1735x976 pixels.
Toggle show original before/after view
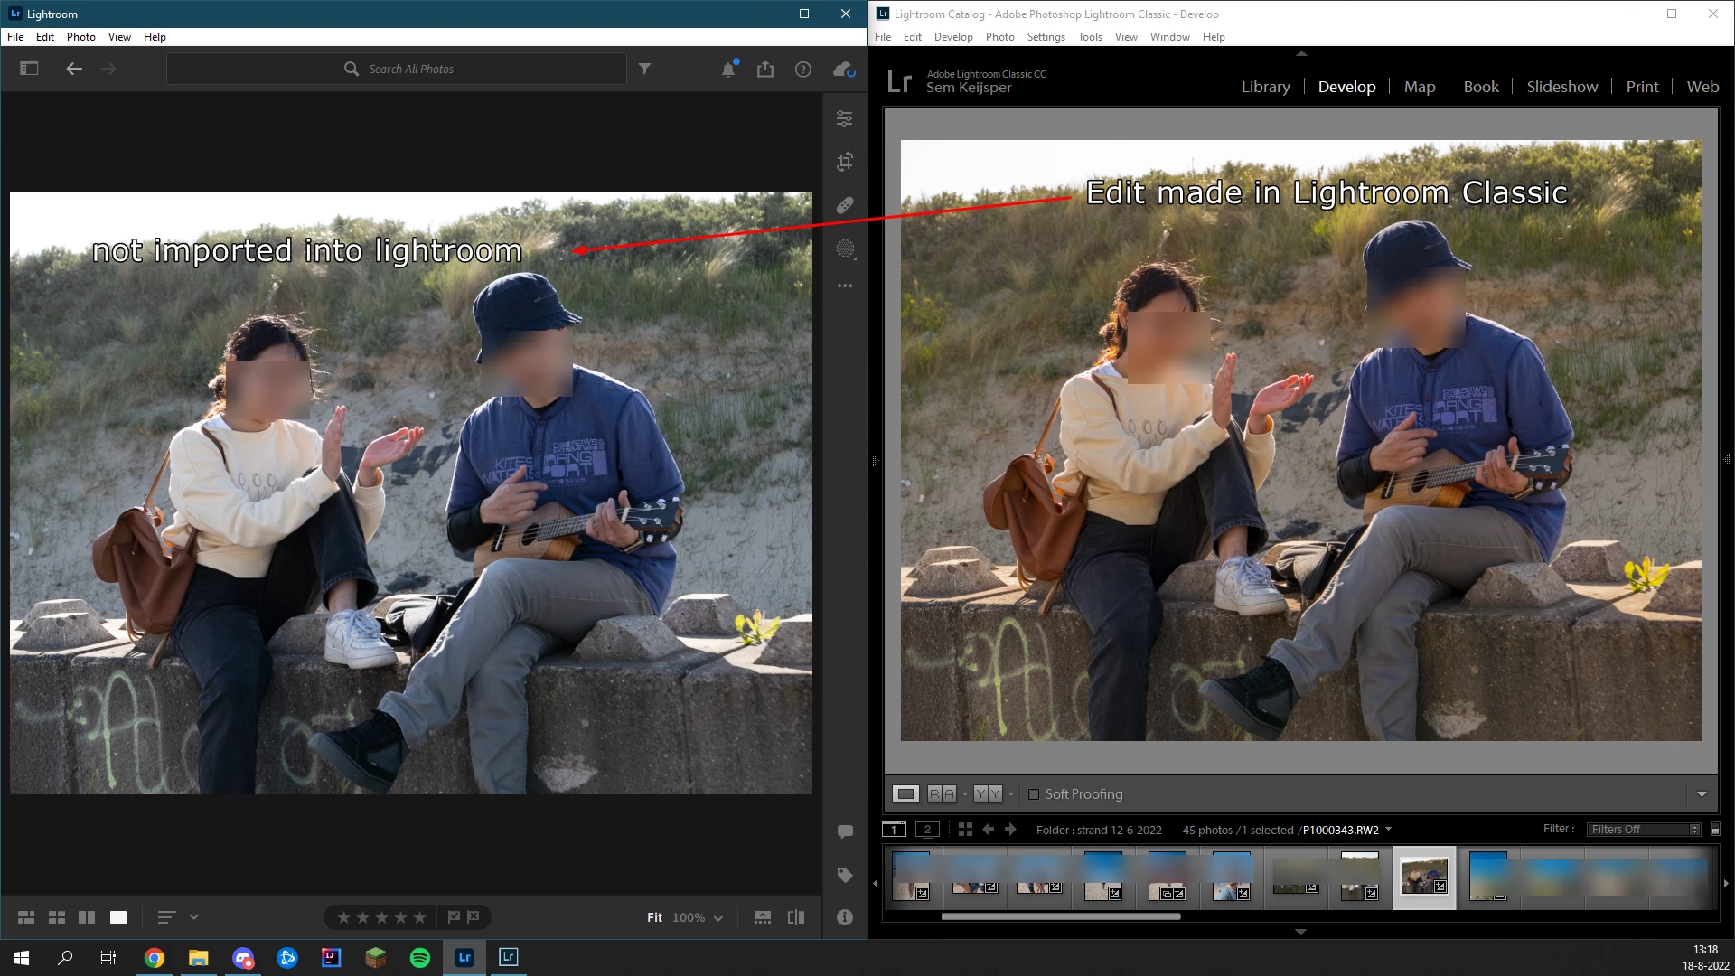796,917
